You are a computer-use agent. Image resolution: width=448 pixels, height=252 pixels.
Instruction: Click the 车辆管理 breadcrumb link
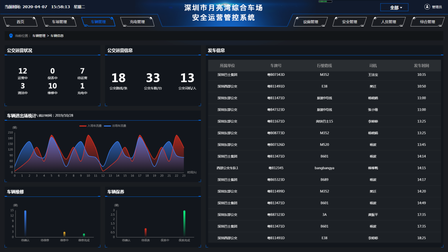pos(39,36)
